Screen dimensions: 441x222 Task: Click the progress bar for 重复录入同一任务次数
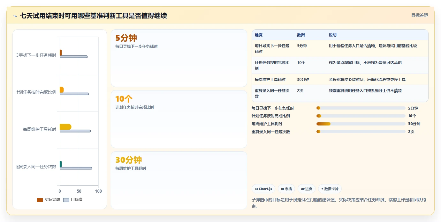[361, 132]
